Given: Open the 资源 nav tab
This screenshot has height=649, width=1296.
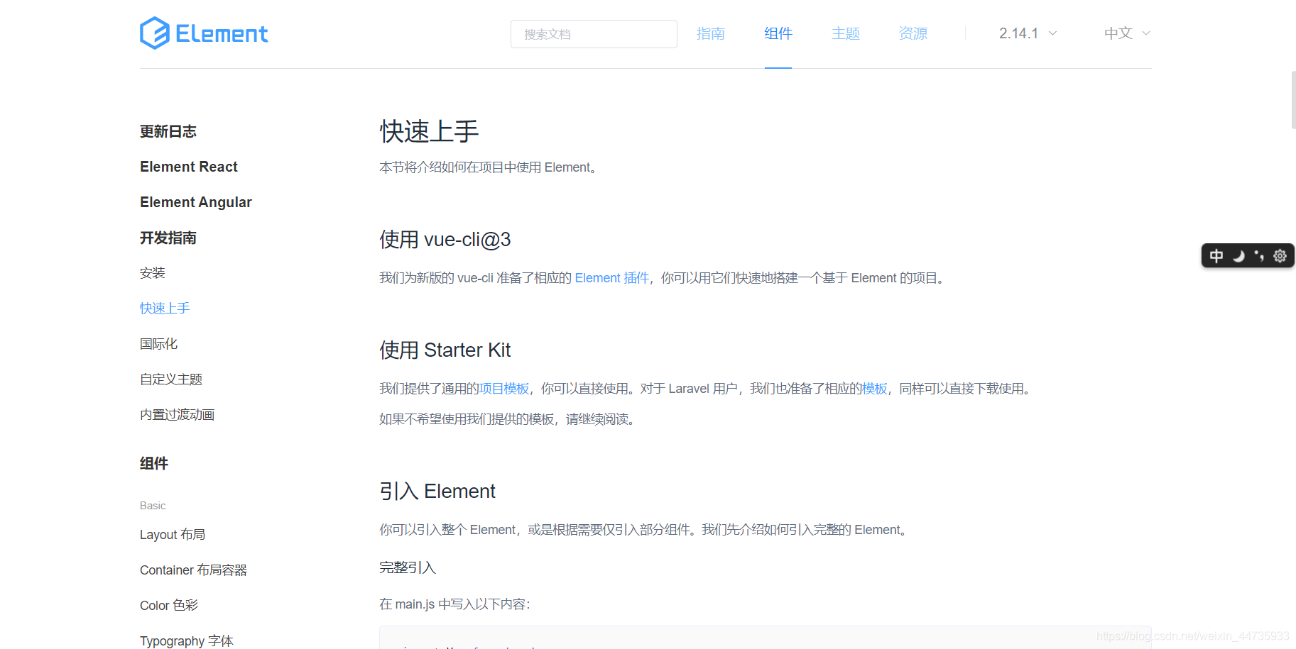Looking at the screenshot, I should click(913, 33).
